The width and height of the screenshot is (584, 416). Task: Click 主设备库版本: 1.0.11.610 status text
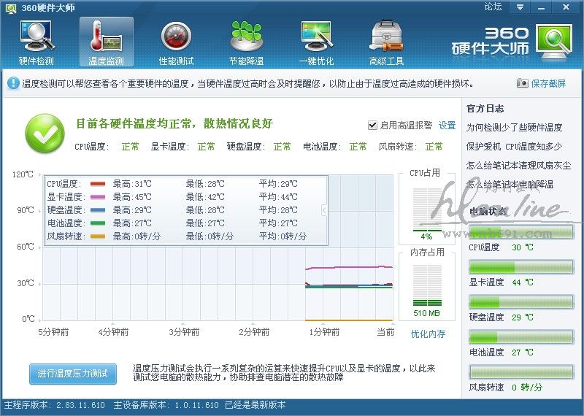(166, 405)
